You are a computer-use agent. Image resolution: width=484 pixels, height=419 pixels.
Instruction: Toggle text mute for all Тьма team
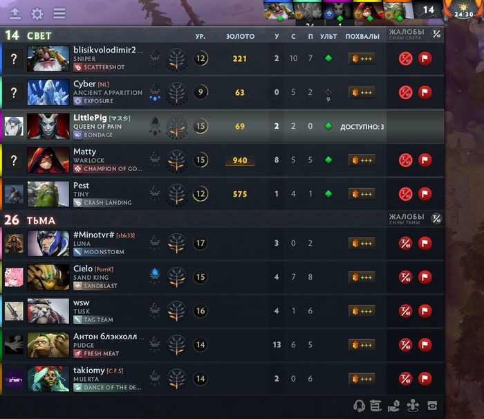436,219
